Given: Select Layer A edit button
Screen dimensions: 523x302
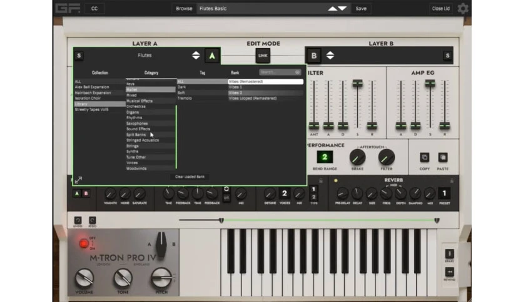Looking at the screenshot, I should [212, 56].
